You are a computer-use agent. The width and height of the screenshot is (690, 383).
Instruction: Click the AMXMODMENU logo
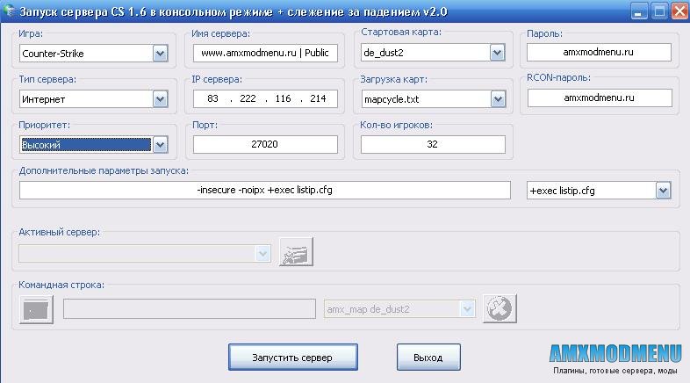615,353
